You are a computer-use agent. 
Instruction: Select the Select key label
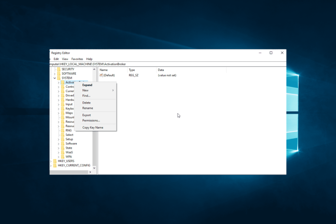69,135
